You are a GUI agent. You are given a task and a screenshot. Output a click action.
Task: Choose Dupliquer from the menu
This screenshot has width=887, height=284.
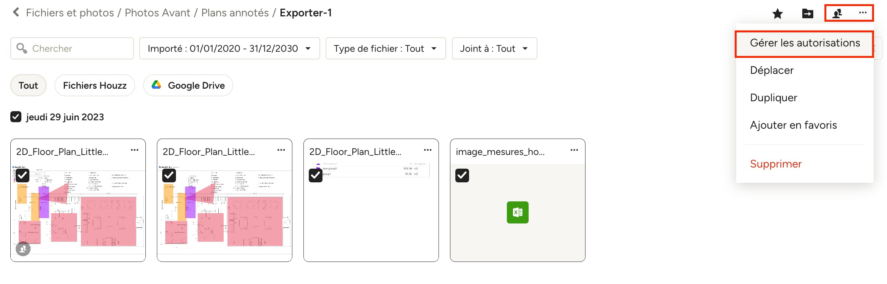773,98
